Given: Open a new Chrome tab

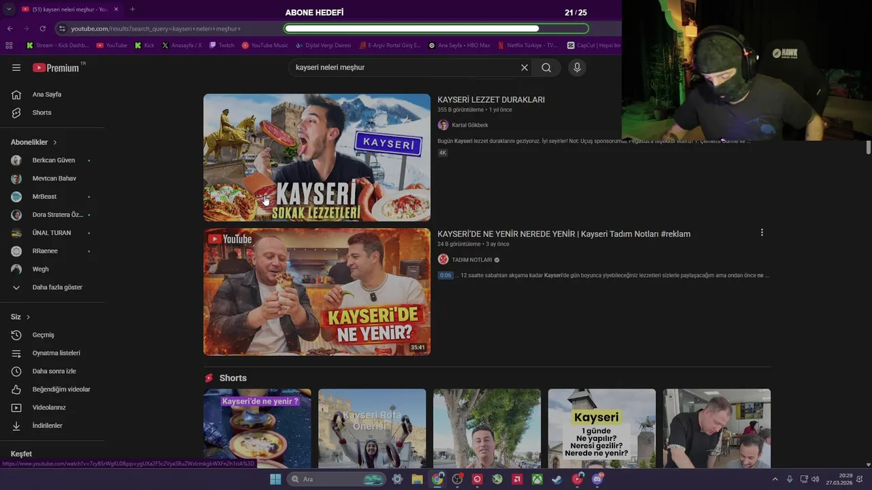Looking at the screenshot, I should click(132, 10).
